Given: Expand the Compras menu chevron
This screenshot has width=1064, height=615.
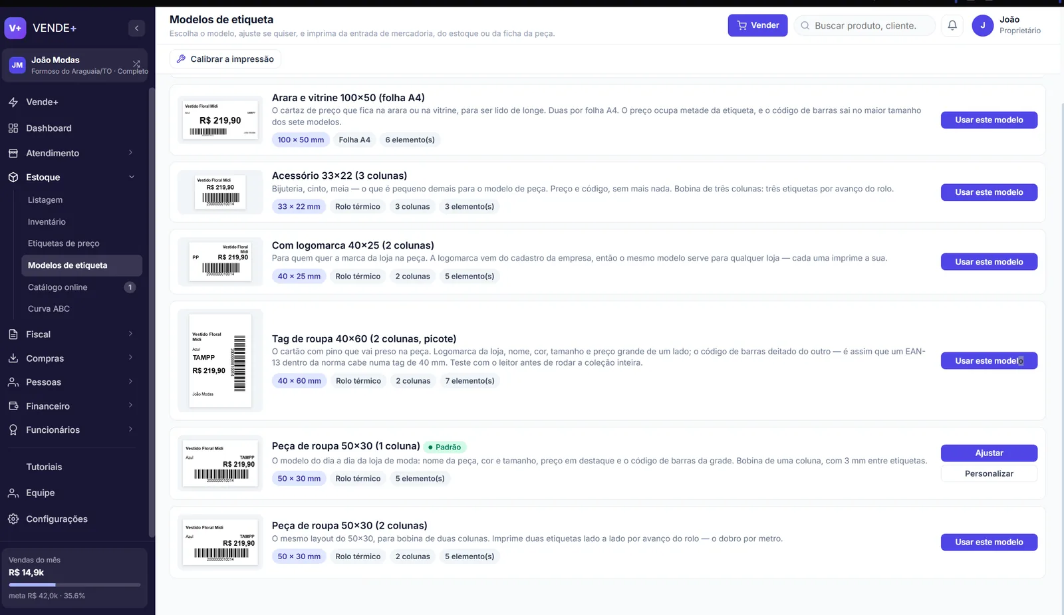Looking at the screenshot, I should [130, 358].
